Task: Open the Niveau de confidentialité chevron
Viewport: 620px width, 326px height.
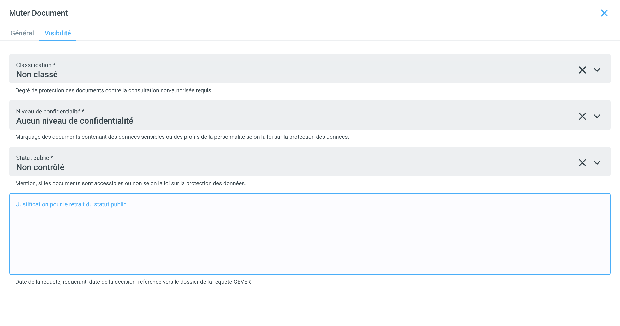Action: pyautogui.click(x=597, y=116)
